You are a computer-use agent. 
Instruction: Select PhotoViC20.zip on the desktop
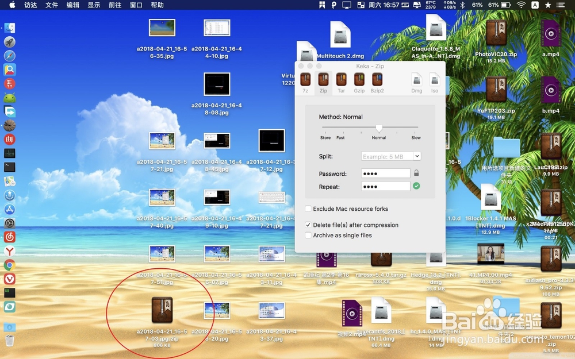pos(496,33)
